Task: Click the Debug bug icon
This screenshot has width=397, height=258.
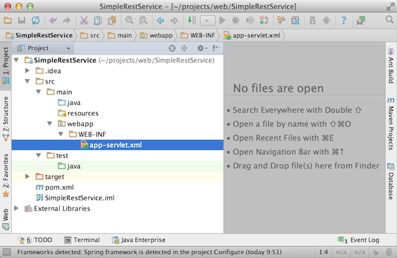Action: (236, 20)
